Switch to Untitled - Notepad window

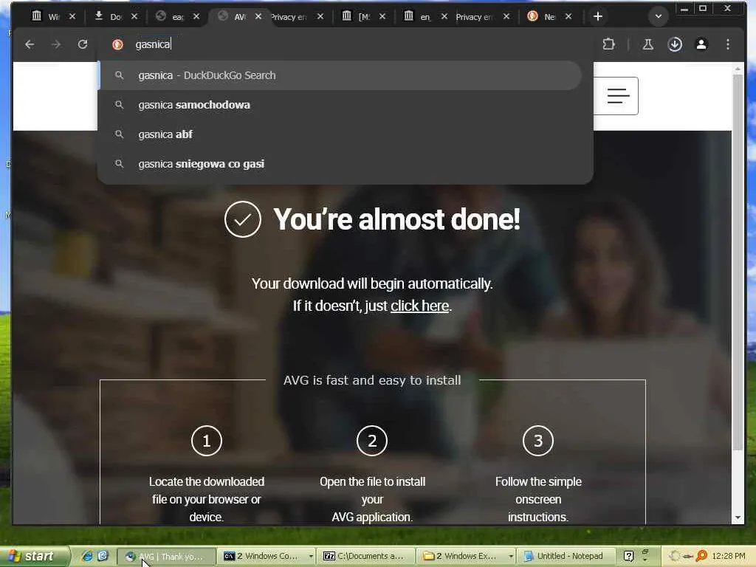pyautogui.click(x=566, y=557)
